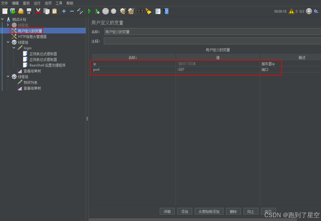
Task: Start the test with the green play icon
Action: [x=90, y=11]
